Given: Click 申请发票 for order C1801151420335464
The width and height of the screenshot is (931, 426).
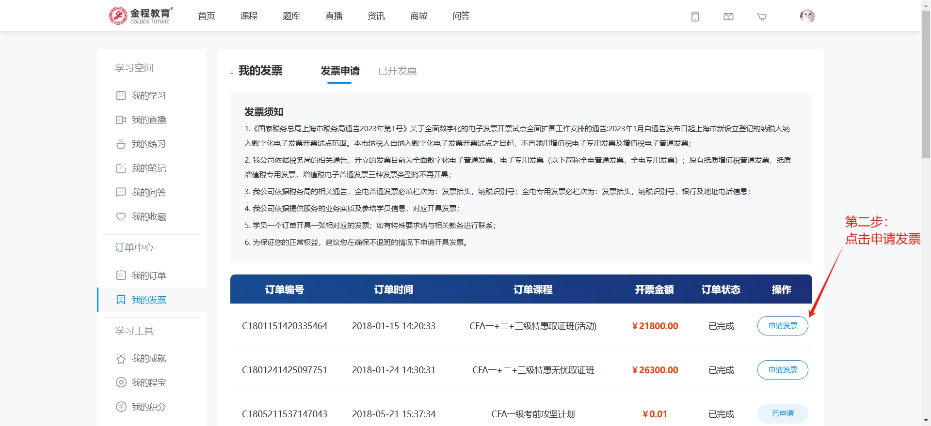Looking at the screenshot, I should coord(782,326).
